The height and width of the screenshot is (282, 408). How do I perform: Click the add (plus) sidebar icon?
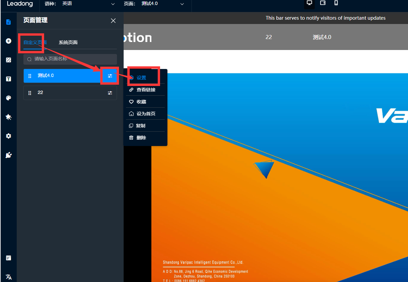9,41
